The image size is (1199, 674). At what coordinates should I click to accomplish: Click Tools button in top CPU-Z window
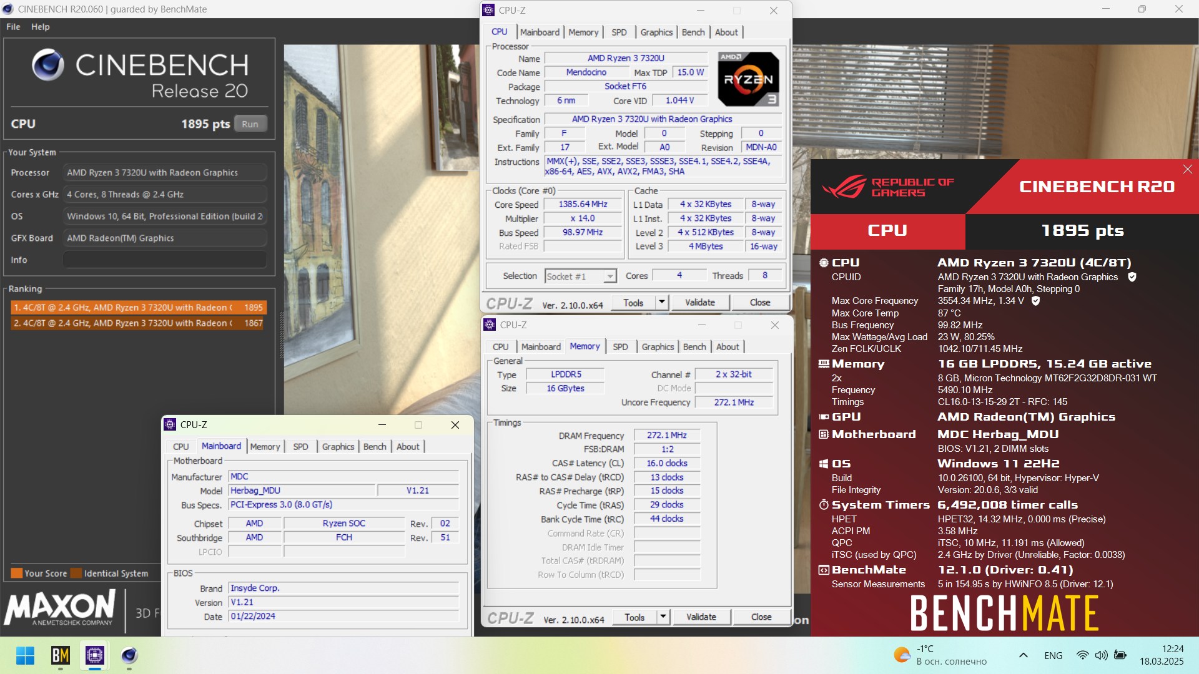633,303
